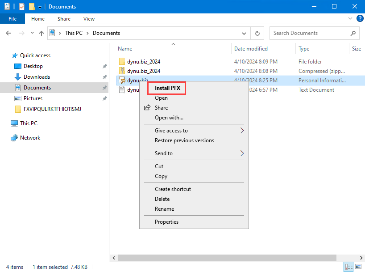The width and height of the screenshot is (365, 272).
Task: Choose Install PFX from context menu
Action: coord(168,88)
